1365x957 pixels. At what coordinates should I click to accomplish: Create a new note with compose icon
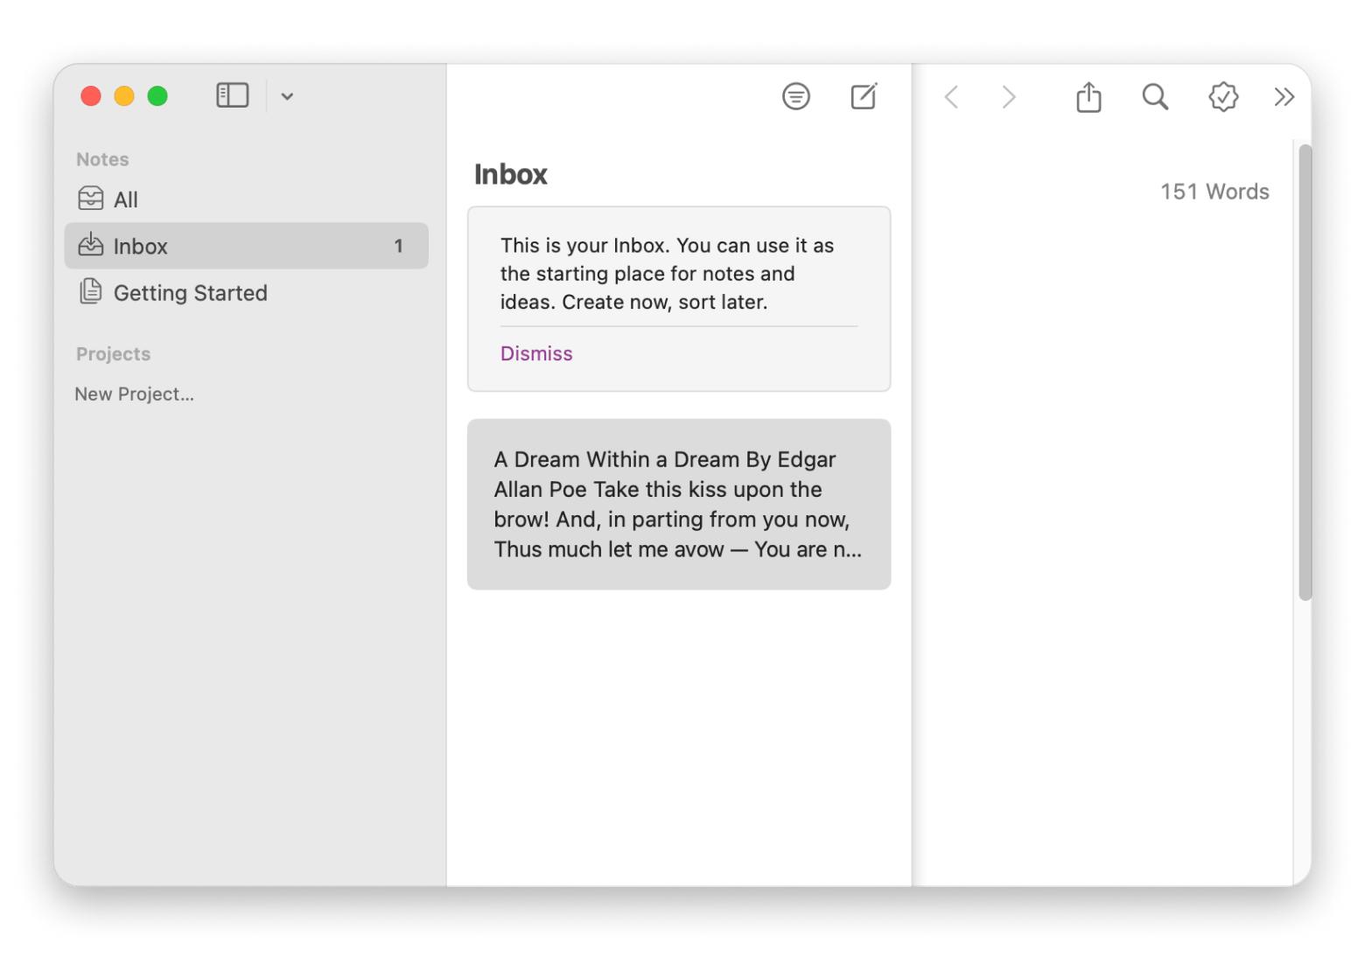click(864, 96)
